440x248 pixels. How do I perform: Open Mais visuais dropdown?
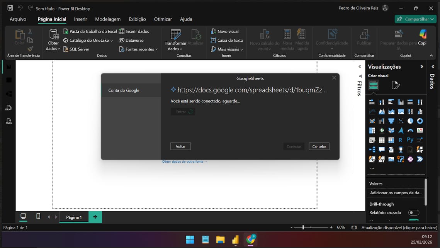pyautogui.click(x=227, y=49)
